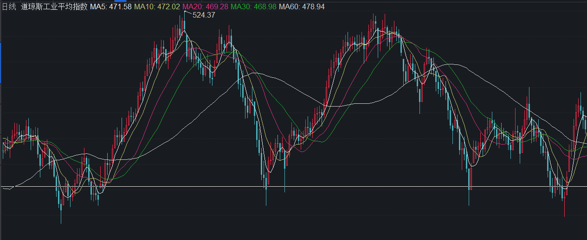Click the MA10: 472.02 indicator label
Screen dimensions: 587x240
coord(158,6)
